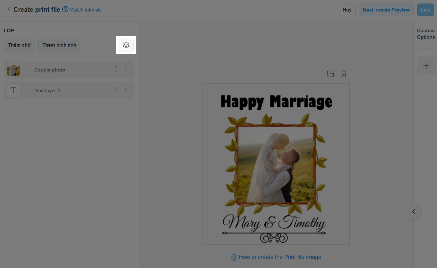
Task: Open the more options menu for Text layer 1
Action: [x=126, y=90]
